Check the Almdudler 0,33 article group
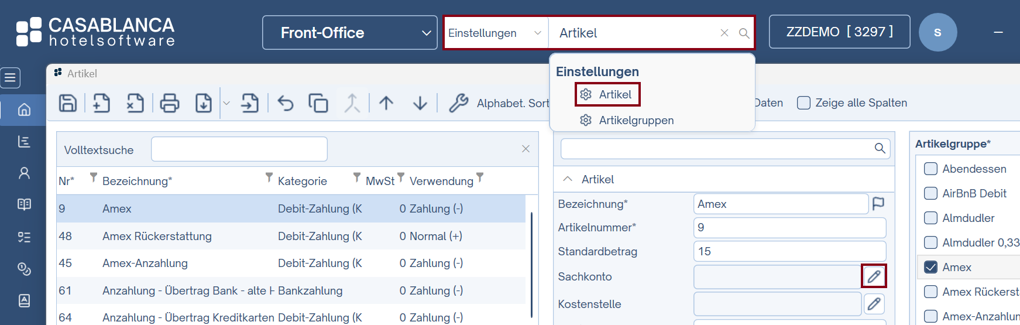Image resolution: width=1020 pixels, height=325 pixels. click(x=930, y=242)
